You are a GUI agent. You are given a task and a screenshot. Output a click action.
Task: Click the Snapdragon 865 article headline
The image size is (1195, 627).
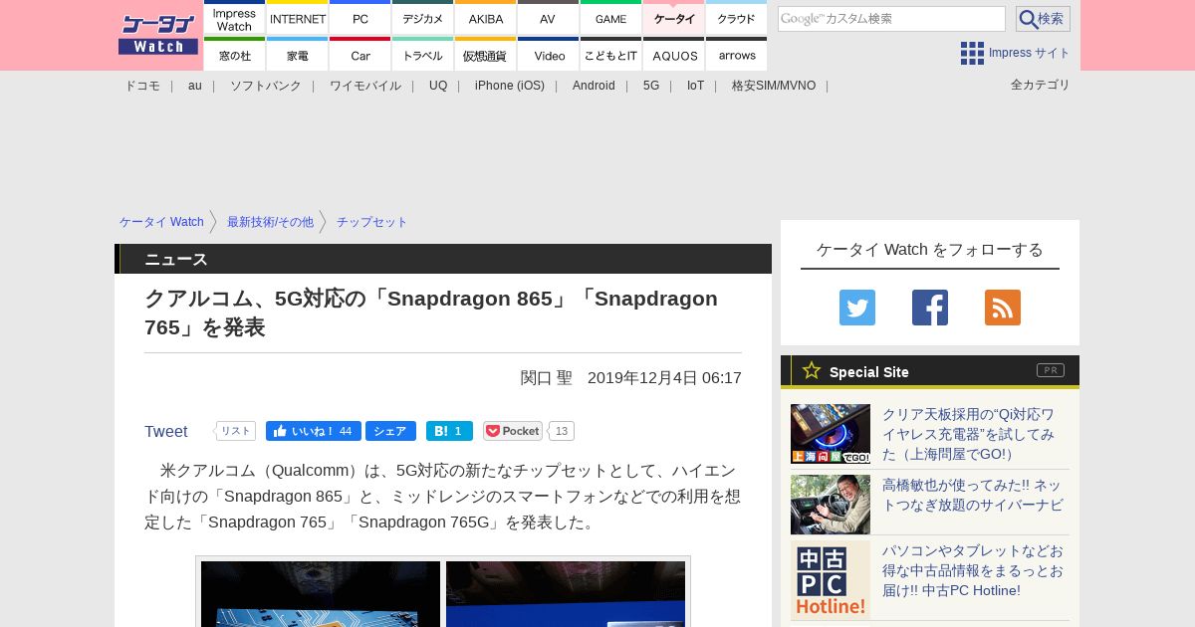pos(431,313)
